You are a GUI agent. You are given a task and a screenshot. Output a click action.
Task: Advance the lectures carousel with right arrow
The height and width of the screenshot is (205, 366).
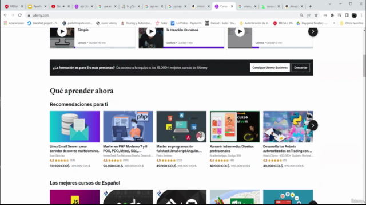(313, 32)
